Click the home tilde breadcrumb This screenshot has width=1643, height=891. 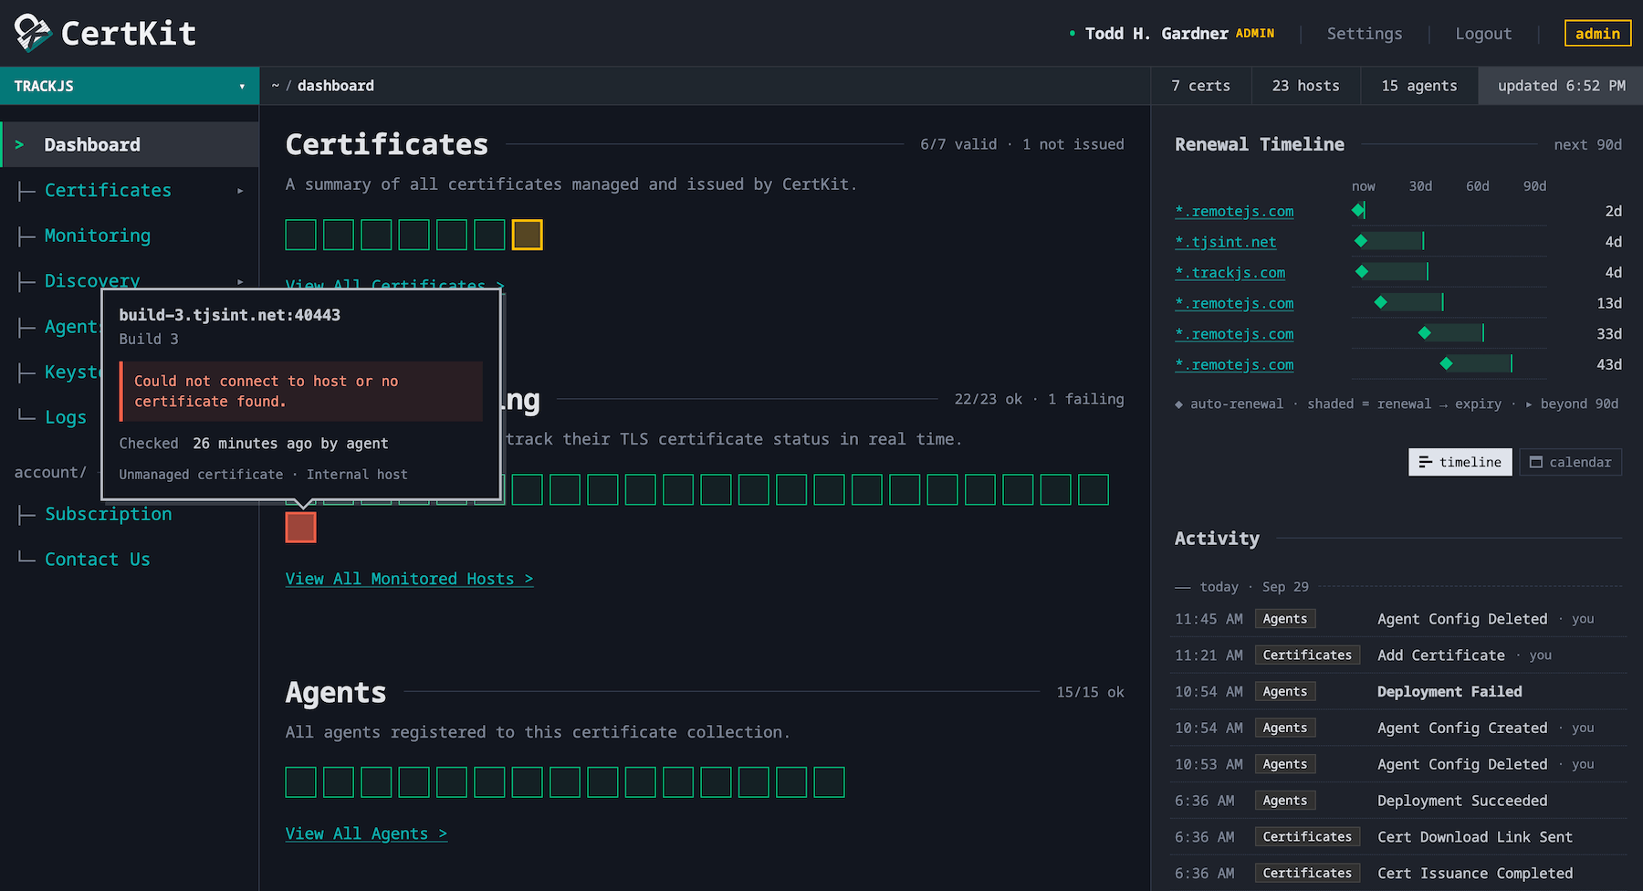pos(276,86)
